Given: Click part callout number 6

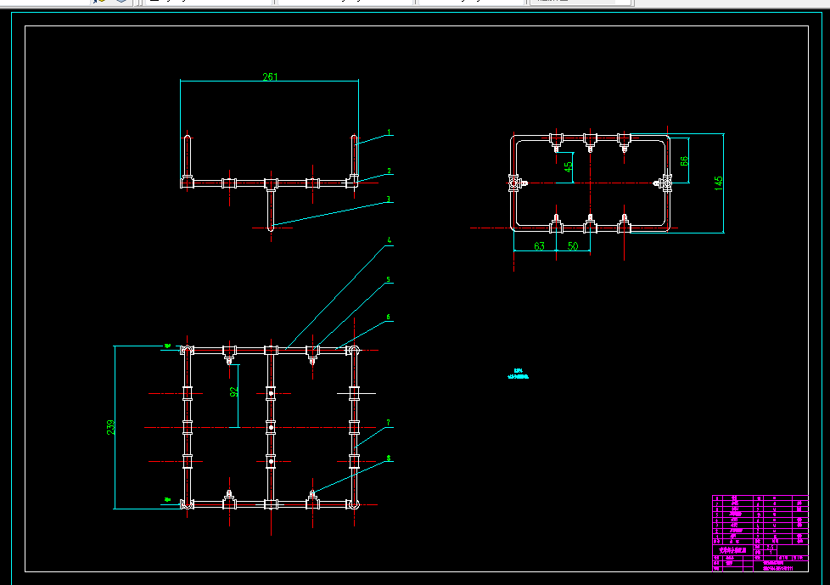Looking at the screenshot, I should tap(389, 318).
